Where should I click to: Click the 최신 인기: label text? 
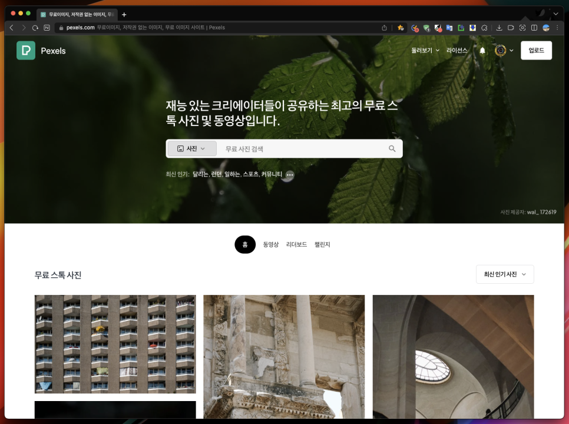tap(177, 174)
